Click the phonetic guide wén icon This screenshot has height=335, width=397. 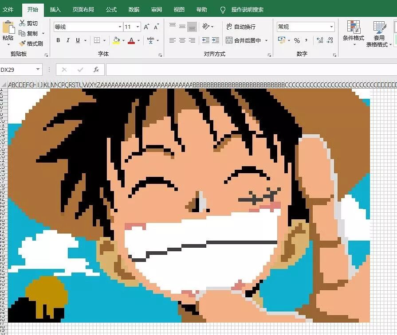click(151, 40)
